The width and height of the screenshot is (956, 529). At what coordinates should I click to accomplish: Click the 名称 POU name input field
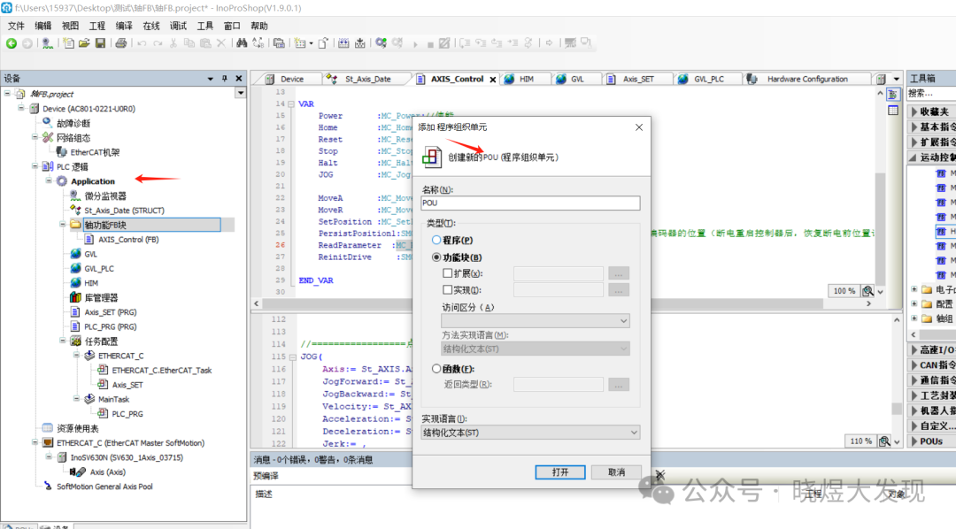pyautogui.click(x=530, y=203)
